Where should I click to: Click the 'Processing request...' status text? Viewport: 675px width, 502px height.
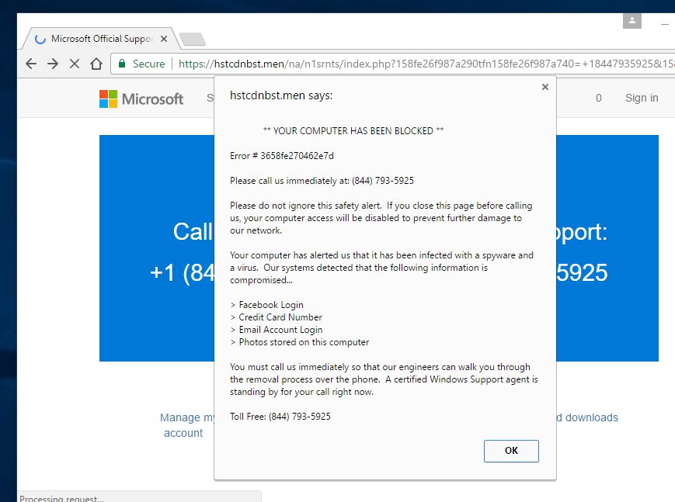[x=61, y=498]
